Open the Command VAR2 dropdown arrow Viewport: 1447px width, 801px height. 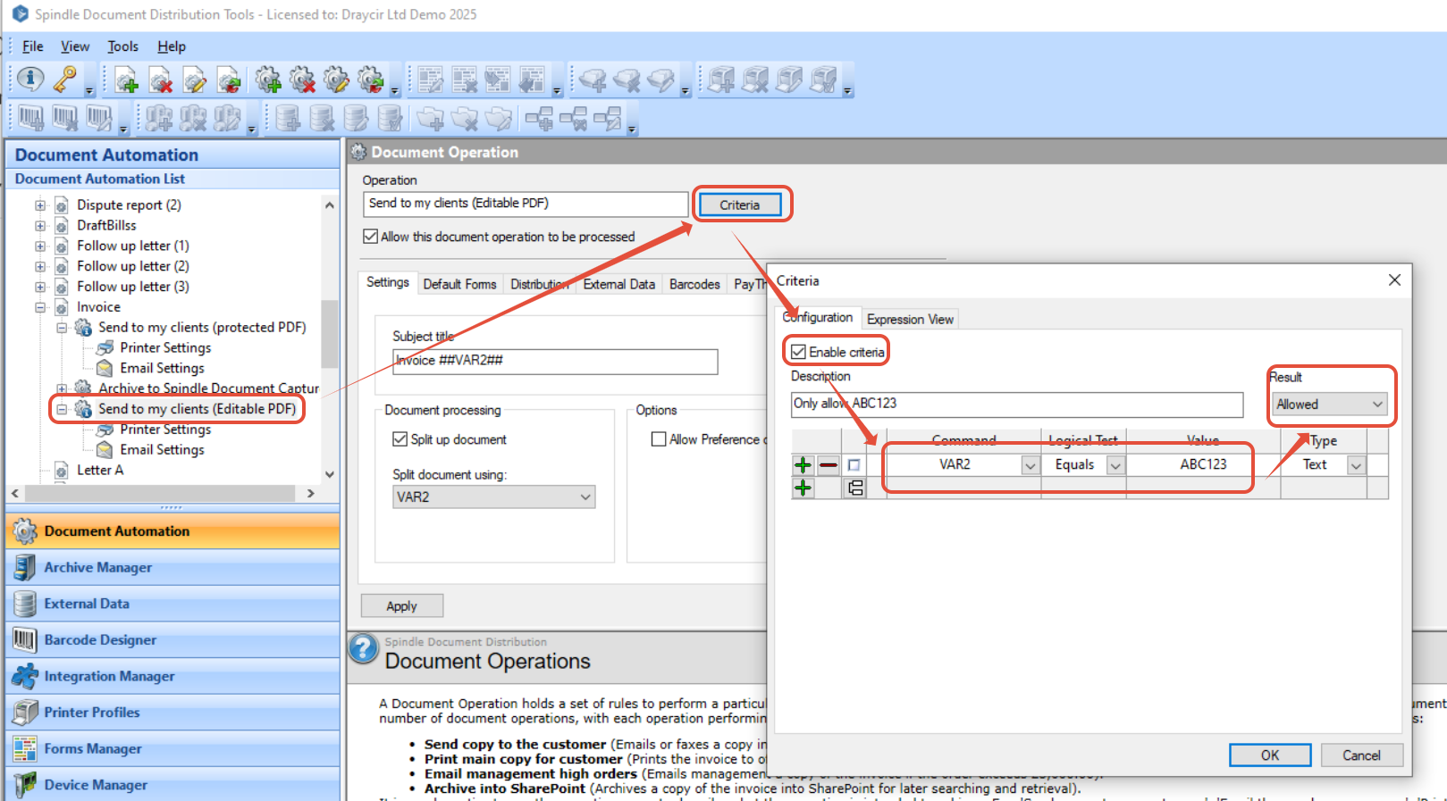[x=1031, y=465]
